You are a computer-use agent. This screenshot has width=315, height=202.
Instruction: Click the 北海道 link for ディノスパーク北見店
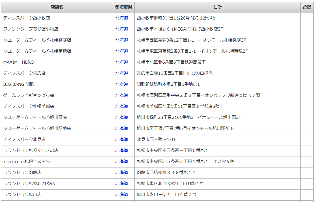pos(121,139)
